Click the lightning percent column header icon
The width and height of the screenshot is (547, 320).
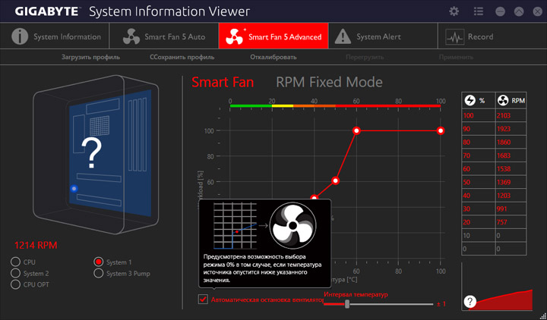pos(470,101)
